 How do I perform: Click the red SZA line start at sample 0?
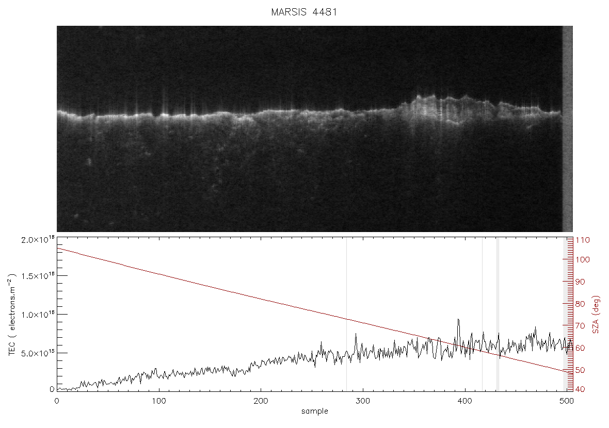[58, 249]
